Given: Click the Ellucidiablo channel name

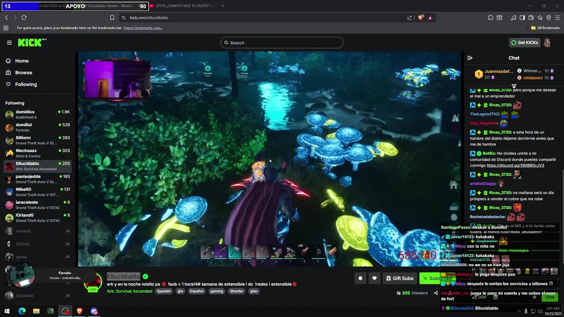Looking at the screenshot, I should pos(123,276).
